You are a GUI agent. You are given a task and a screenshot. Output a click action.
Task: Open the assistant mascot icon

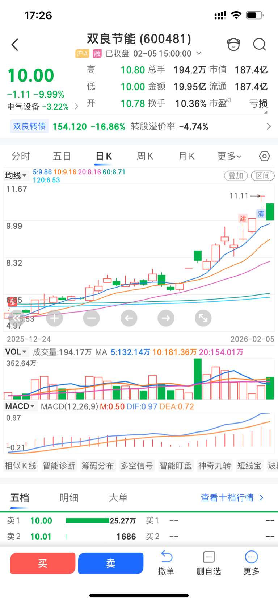coord(233,45)
